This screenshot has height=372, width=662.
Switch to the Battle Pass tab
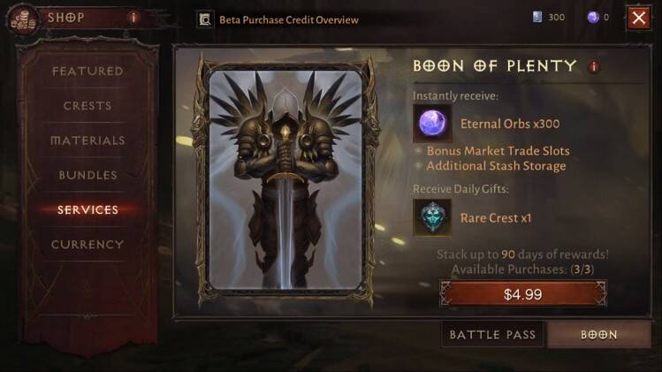[x=492, y=334]
